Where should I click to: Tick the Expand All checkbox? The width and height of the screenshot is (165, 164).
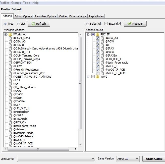click(x=106, y=24)
